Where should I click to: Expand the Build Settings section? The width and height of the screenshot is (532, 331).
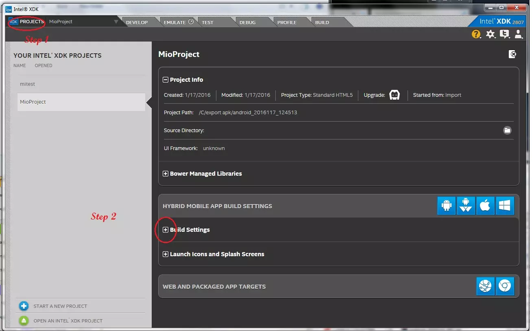click(x=166, y=230)
